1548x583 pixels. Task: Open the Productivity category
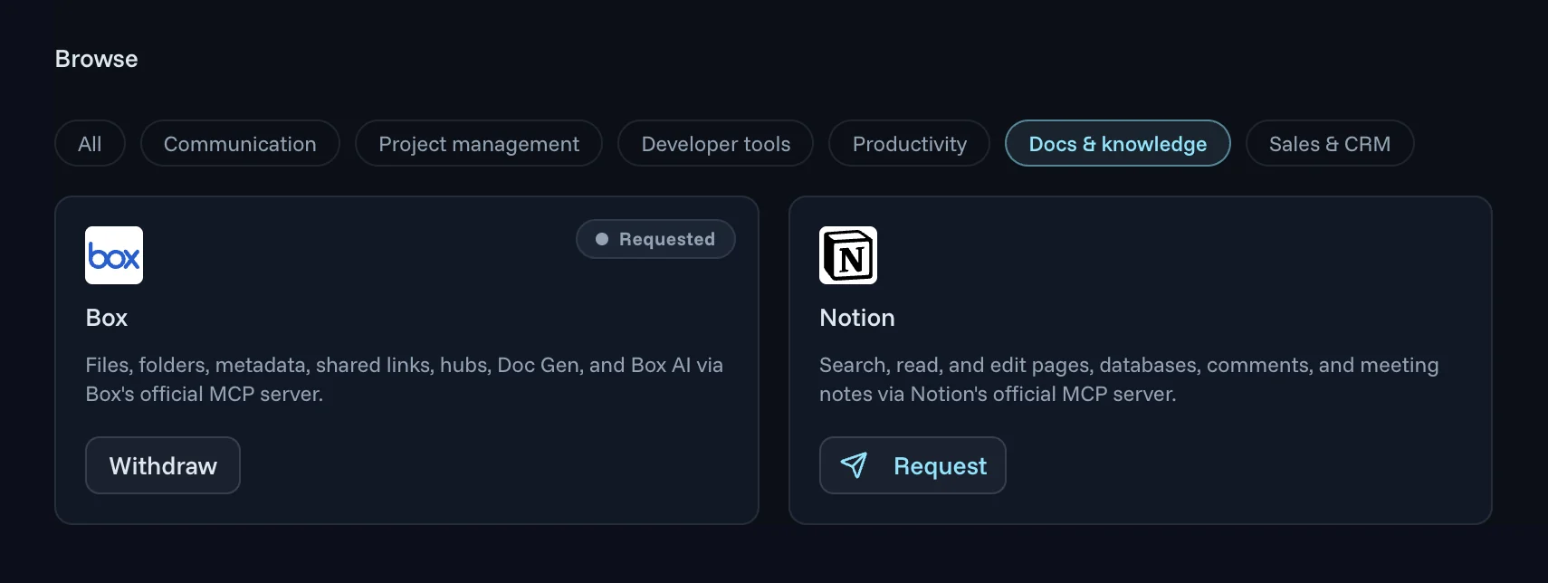(909, 143)
